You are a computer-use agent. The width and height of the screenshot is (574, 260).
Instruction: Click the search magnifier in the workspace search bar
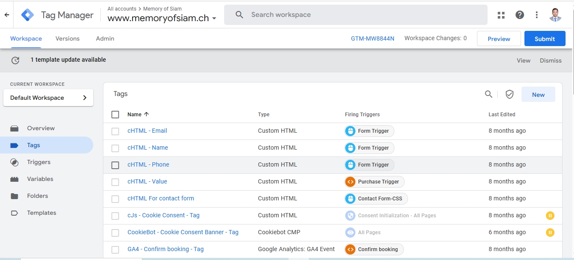coord(239,15)
